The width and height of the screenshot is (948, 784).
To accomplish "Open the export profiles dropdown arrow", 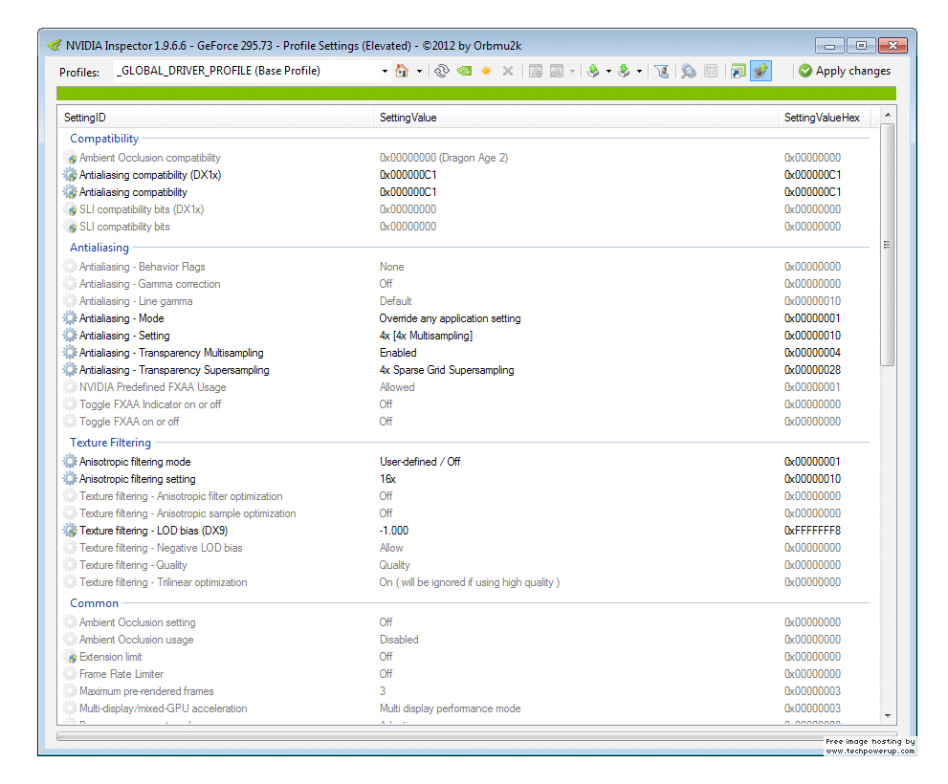I will pyautogui.click(x=607, y=71).
